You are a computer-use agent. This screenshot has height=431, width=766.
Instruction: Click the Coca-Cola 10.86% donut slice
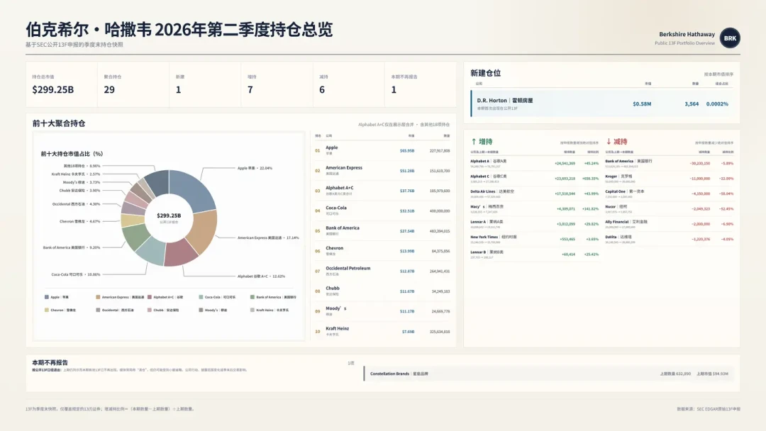pyautogui.click(x=152, y=251)
